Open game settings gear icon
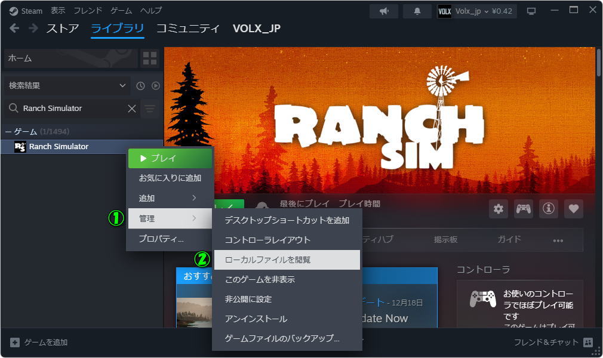Viewport: 603px width, 358px height. (x=499, y=209)
